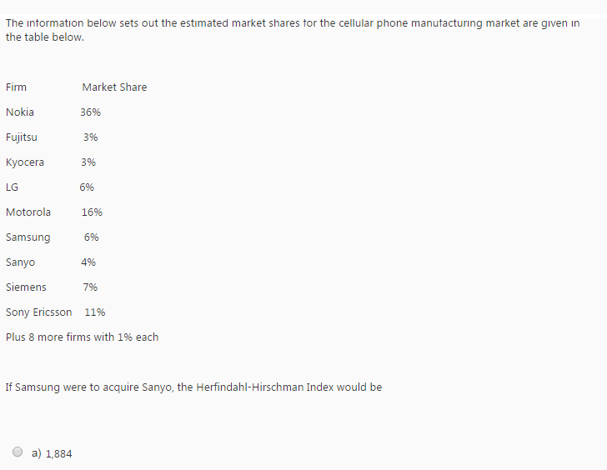Click the LG firm name
607x470 pixels.
(x=12, y=187)
